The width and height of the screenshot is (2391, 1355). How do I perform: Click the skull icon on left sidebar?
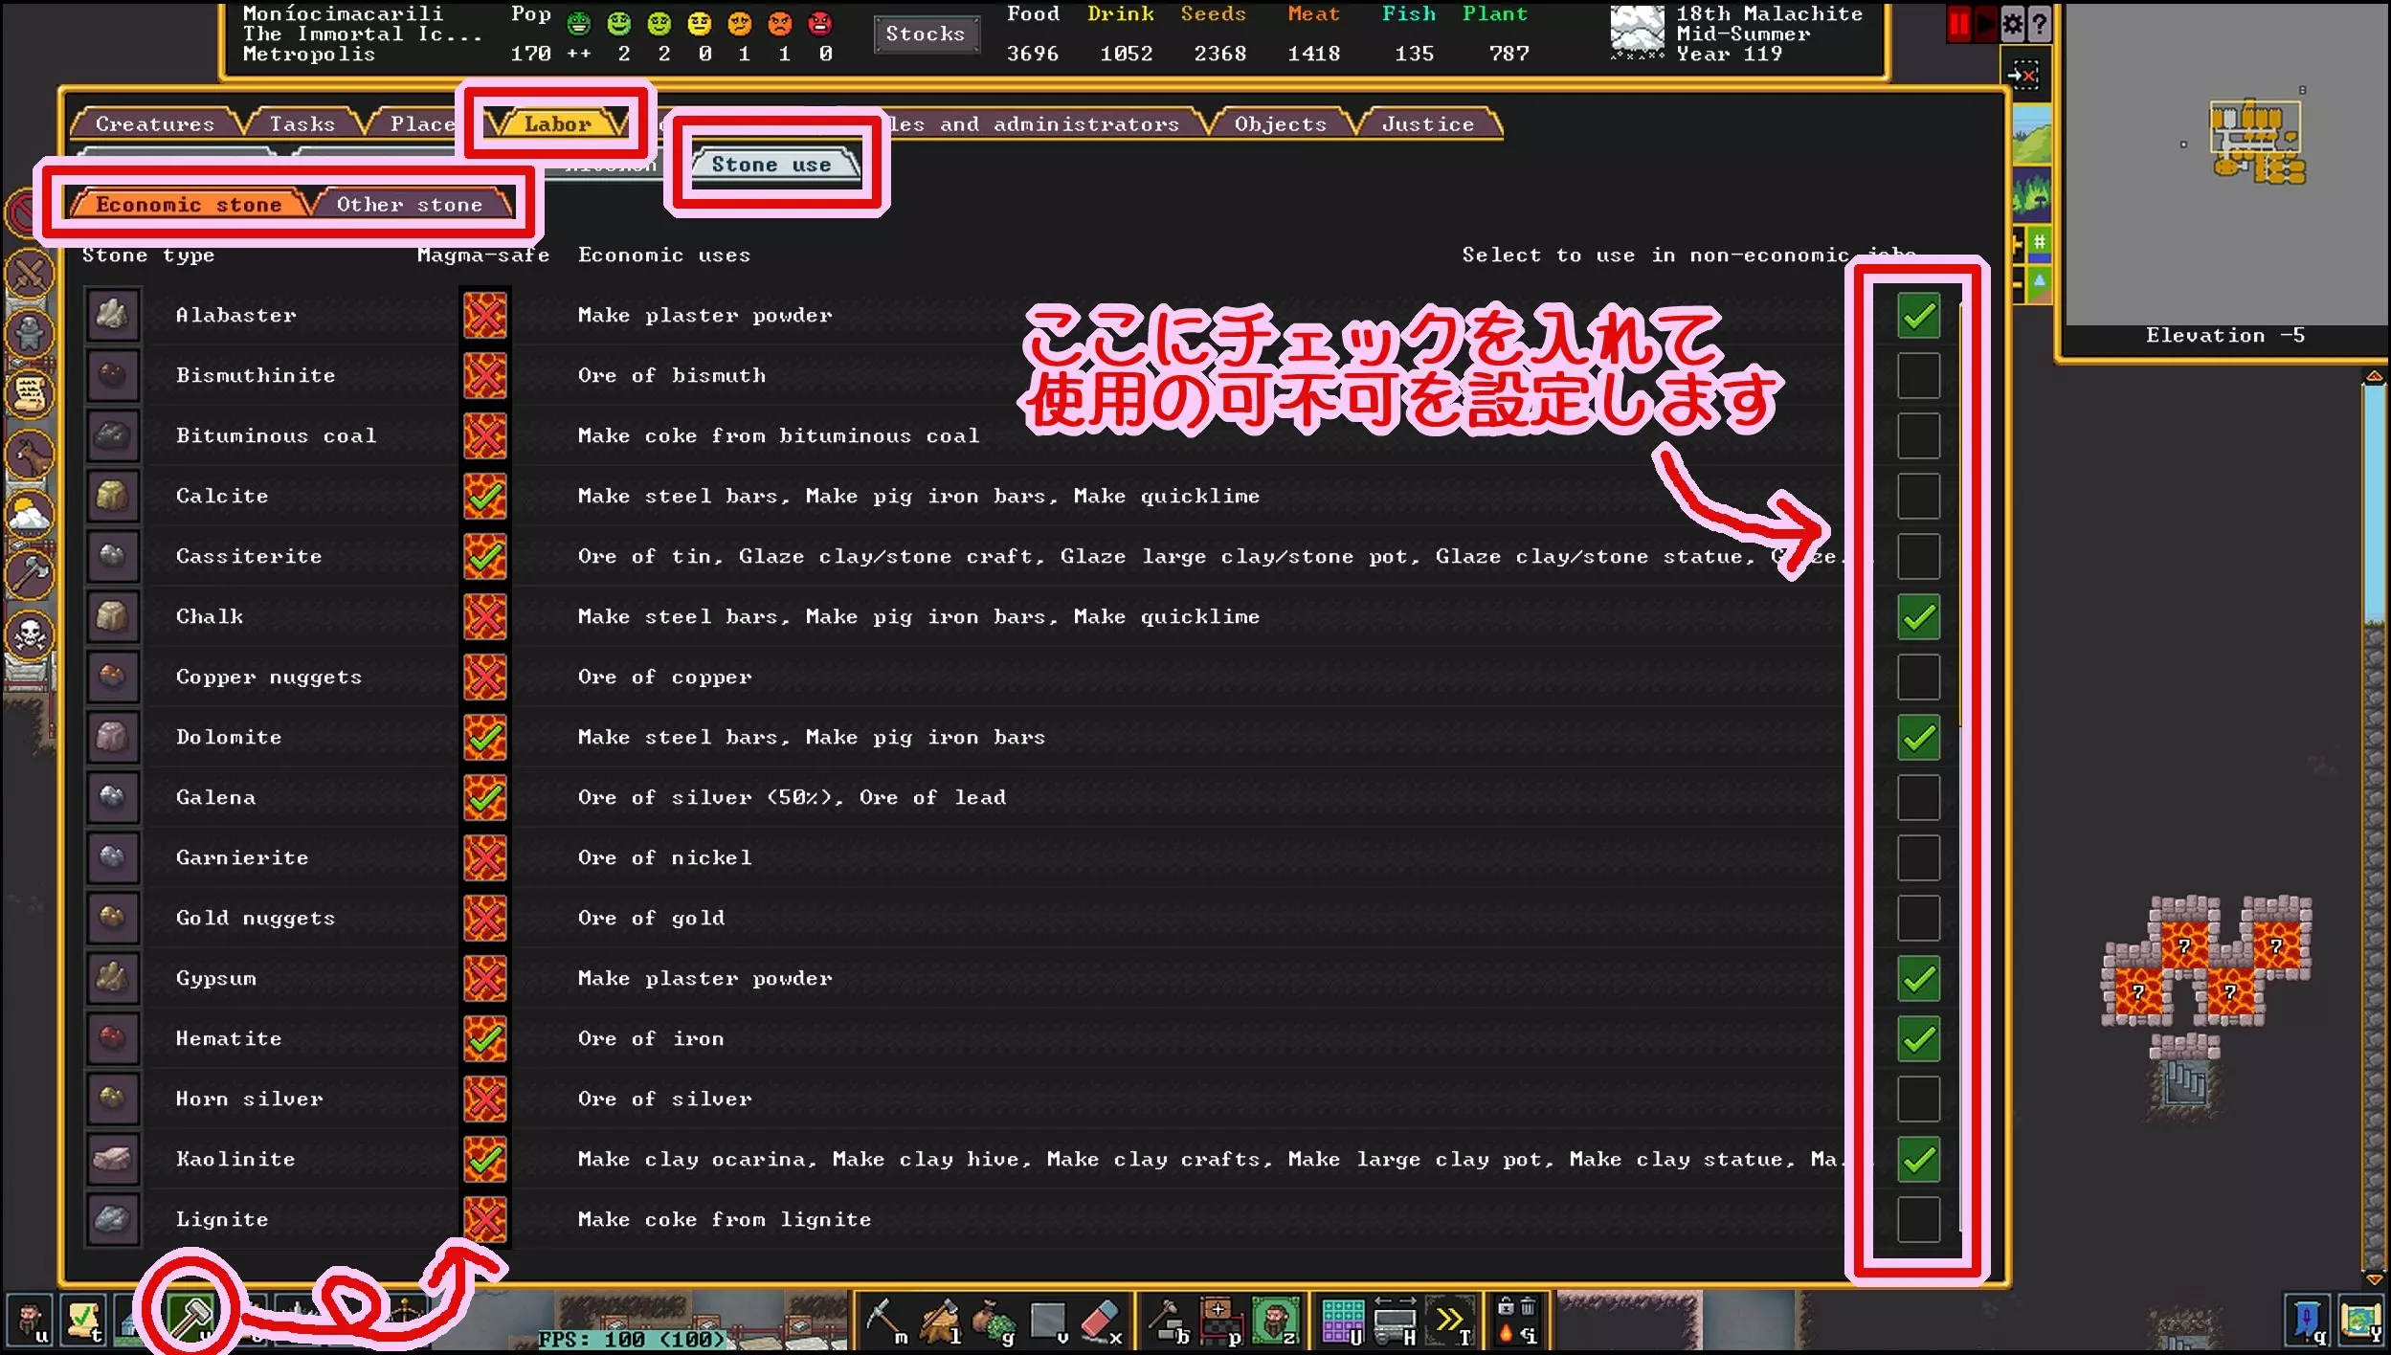tap(30, 634)
